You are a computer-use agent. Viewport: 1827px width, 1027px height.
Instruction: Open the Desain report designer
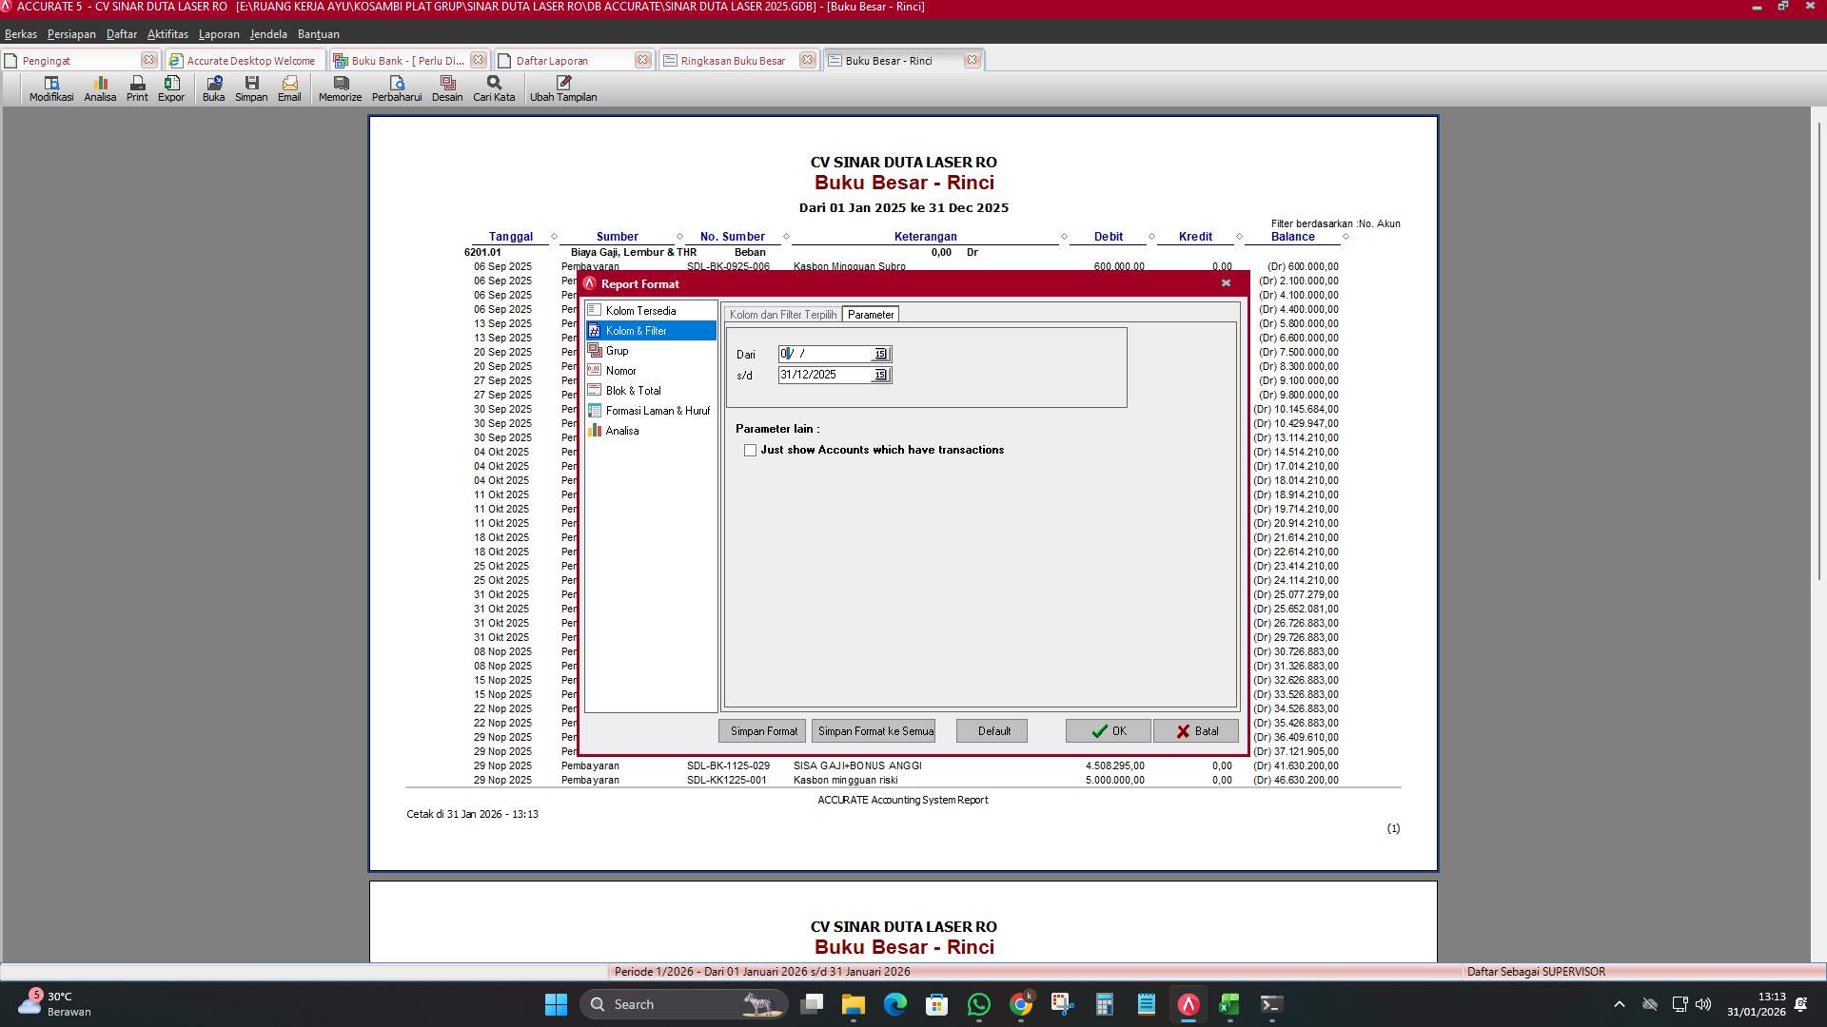click(447, 88)
